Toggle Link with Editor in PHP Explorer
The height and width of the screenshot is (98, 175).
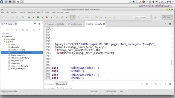27,30
